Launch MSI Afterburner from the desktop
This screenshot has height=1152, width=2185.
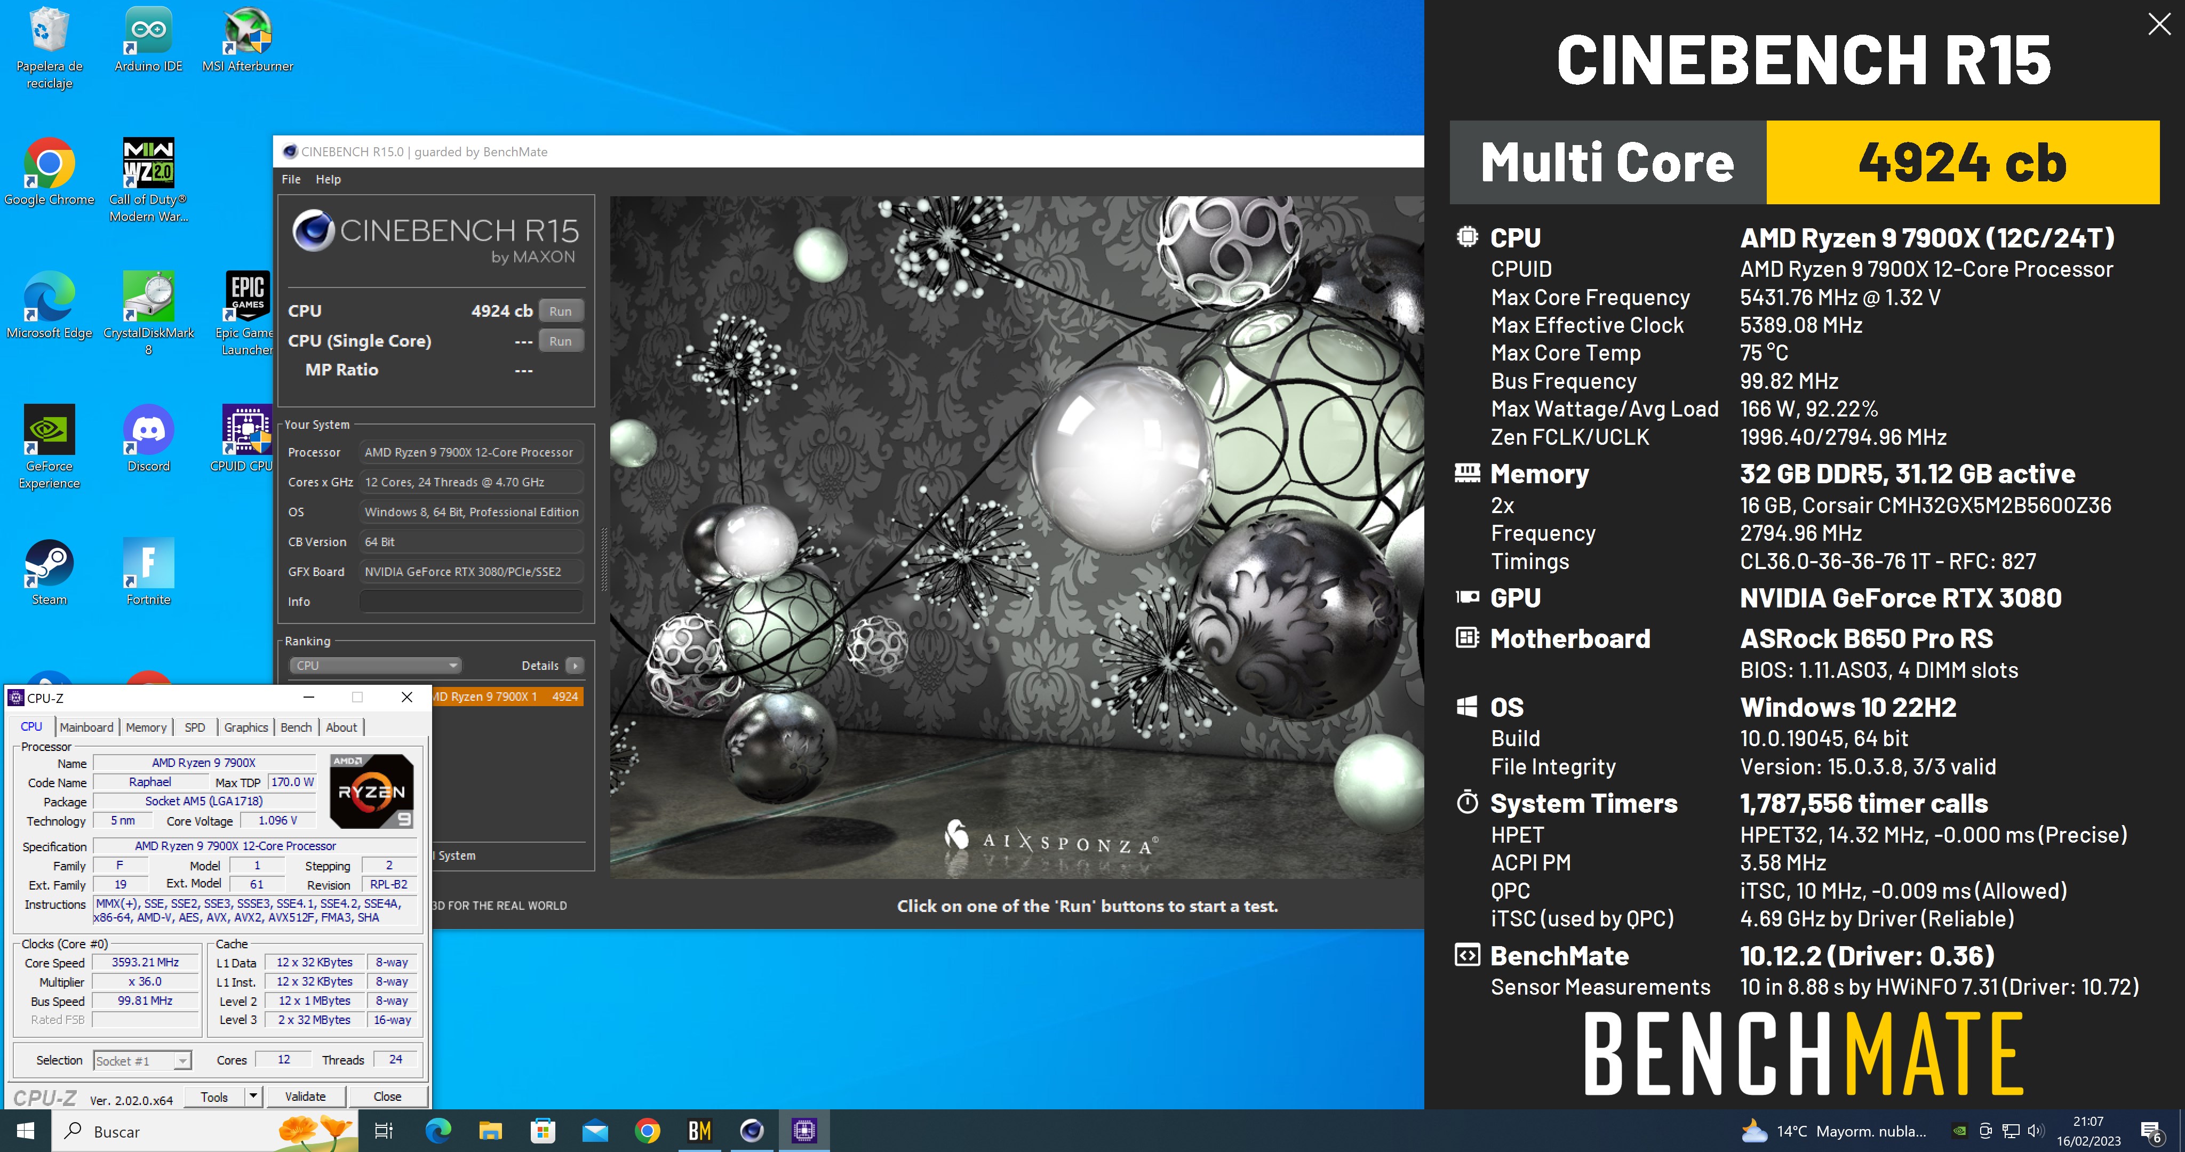click(x=248, y=40)
